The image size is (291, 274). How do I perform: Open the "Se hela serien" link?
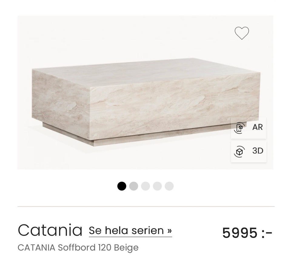coord(127,231)
